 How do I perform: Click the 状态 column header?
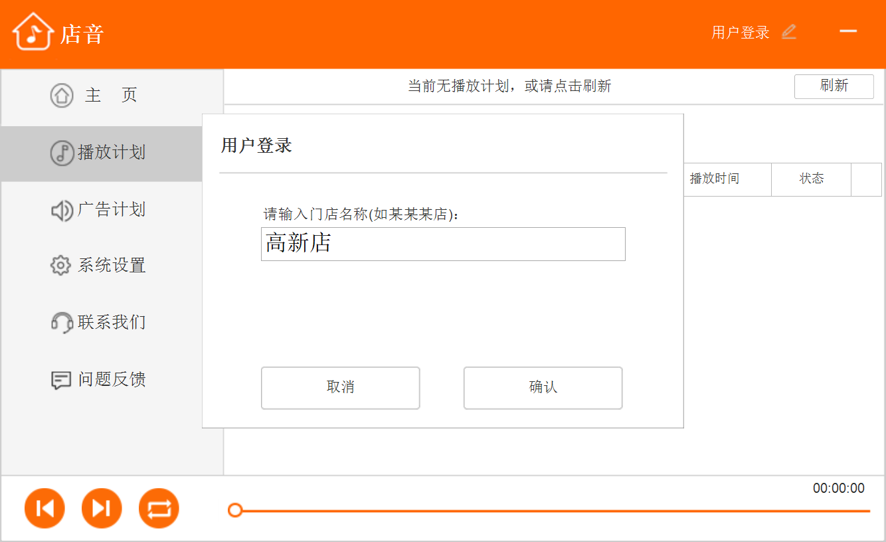click(x=812, y=179)
